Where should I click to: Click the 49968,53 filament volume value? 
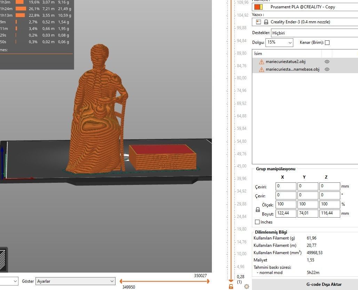pyautogui.click(x=315, y=253)
